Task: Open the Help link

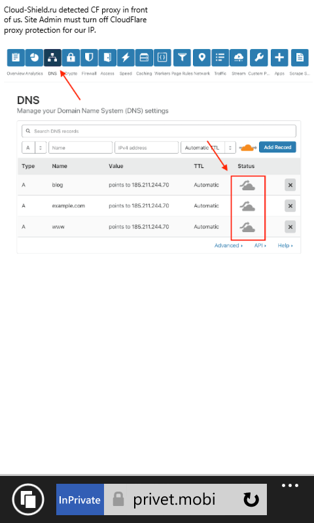Action: point(285,246)
